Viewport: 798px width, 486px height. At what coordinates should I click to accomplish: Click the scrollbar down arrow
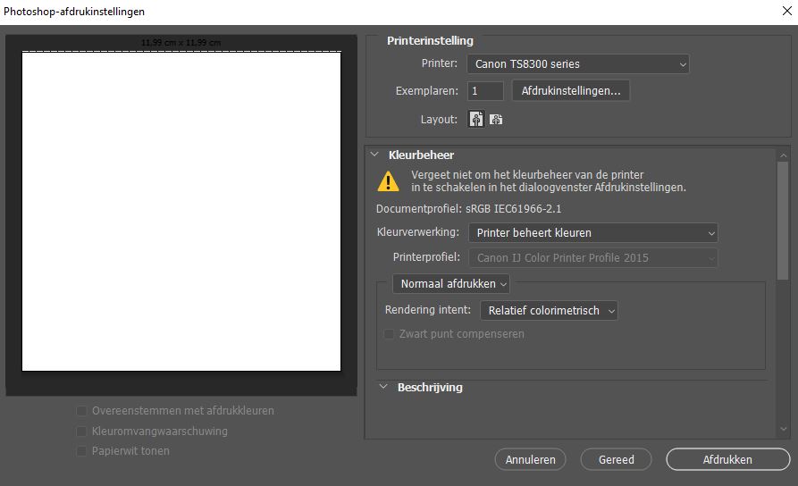[783, 430]
